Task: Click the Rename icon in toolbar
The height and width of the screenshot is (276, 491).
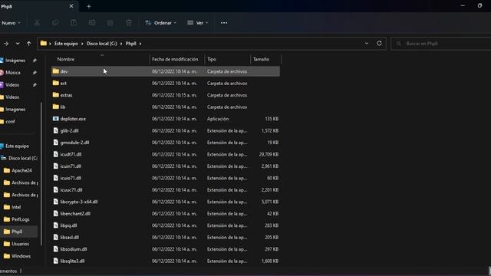Action: click(x=92, y=23)
